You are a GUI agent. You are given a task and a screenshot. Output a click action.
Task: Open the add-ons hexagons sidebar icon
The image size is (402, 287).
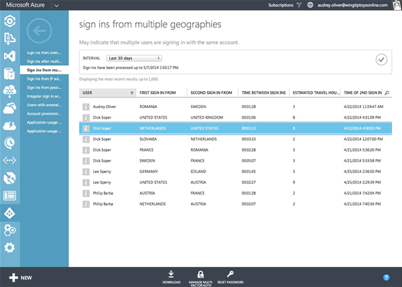click(10, 230)
